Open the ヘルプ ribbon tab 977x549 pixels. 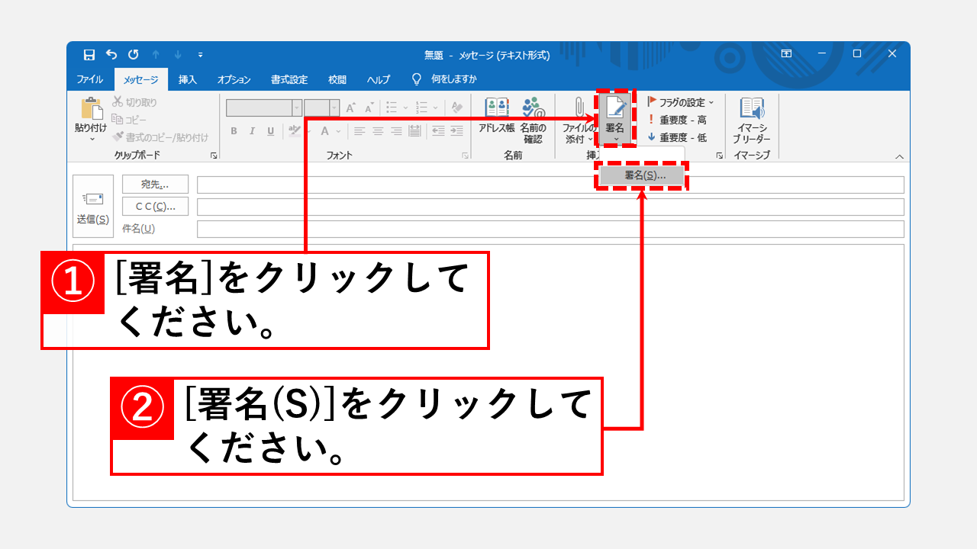[x=378, y=79]
